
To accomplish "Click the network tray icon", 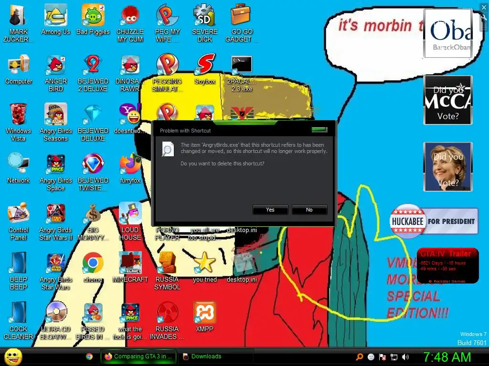I will (x=394, y=357).
